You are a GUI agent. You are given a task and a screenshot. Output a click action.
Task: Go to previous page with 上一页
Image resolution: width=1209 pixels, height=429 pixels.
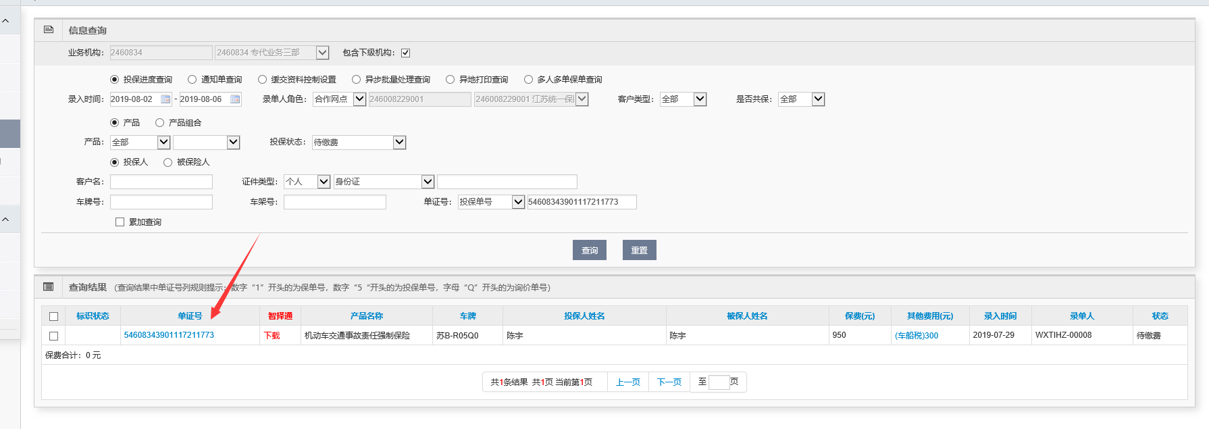tap(628, 382)
